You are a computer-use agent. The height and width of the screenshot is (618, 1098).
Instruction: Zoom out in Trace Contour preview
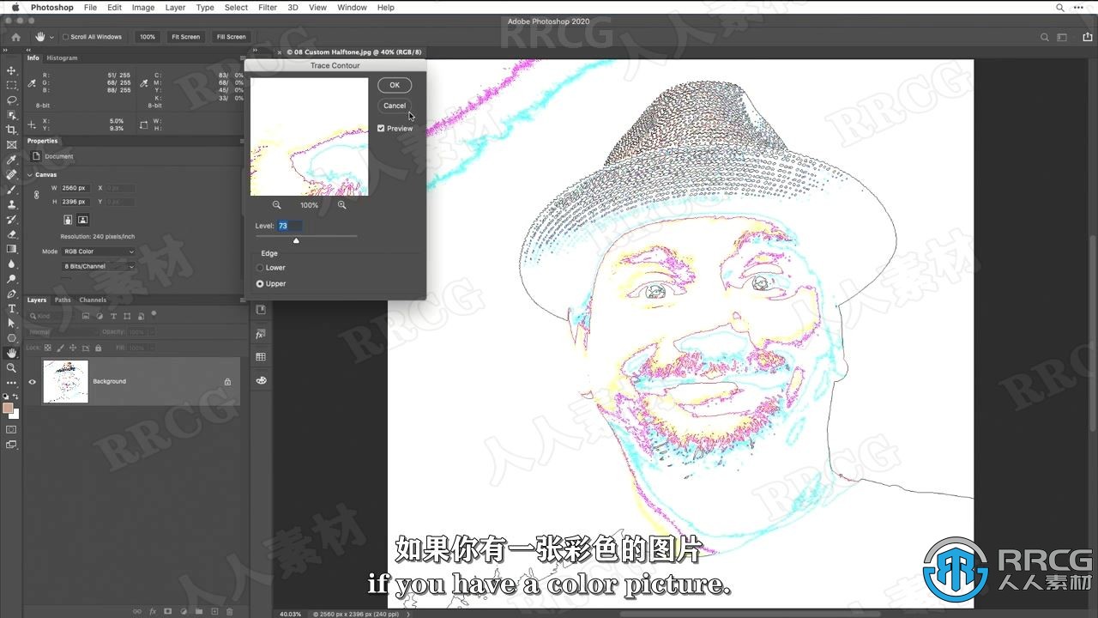pos(276,205)
